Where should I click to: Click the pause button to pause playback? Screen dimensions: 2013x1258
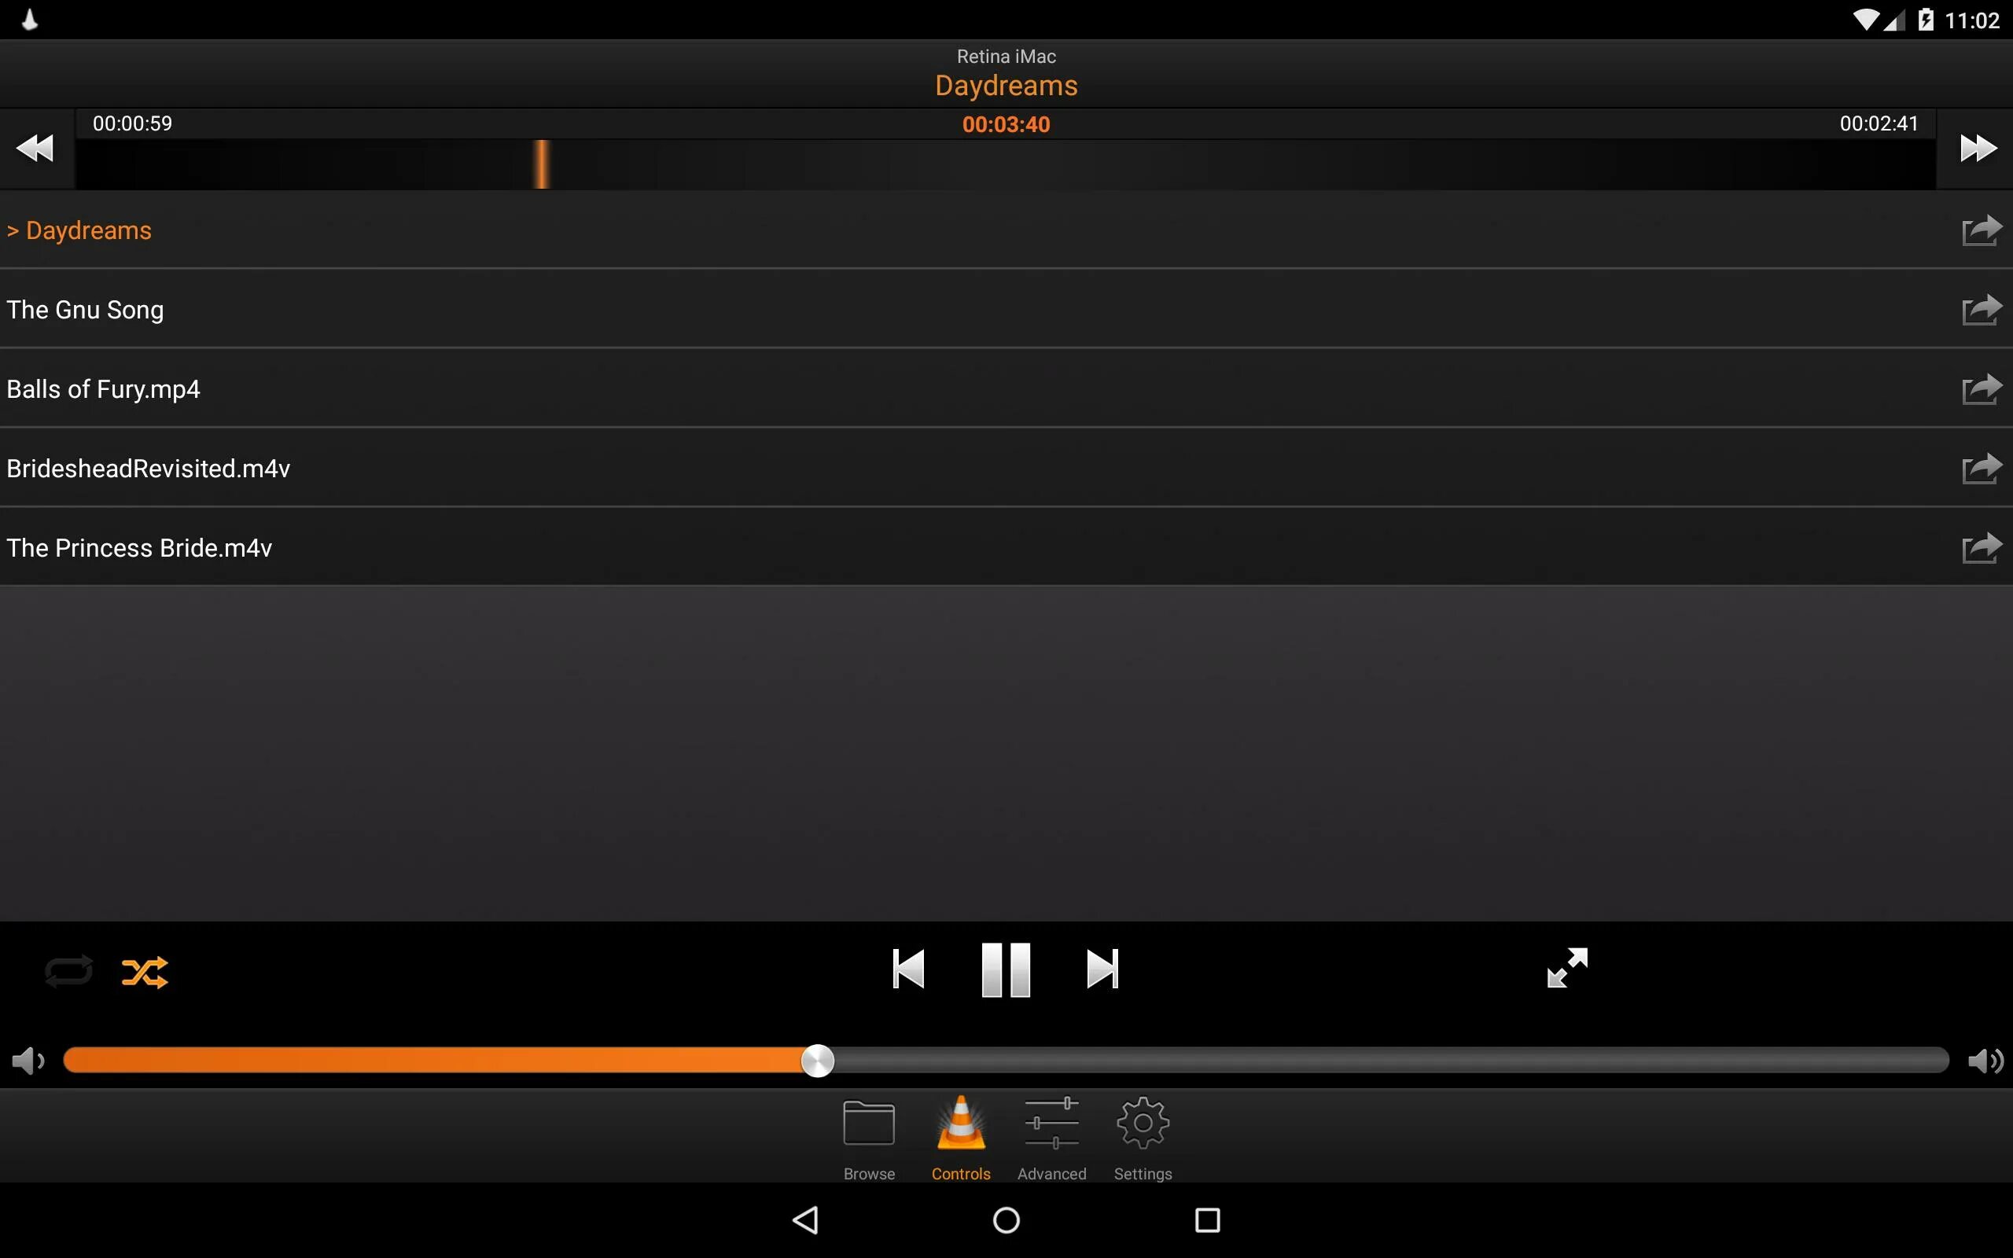pyautogui.click(x=1006, y=971)
